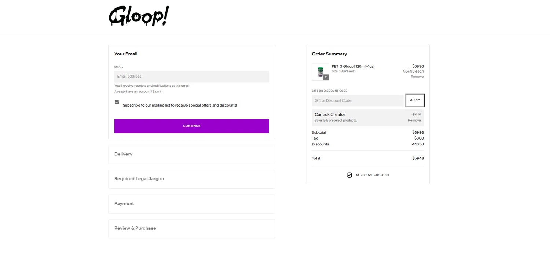This screenshot has height=273, width=550.
Task: Expand the Payment section
Action: coord(191,204)
